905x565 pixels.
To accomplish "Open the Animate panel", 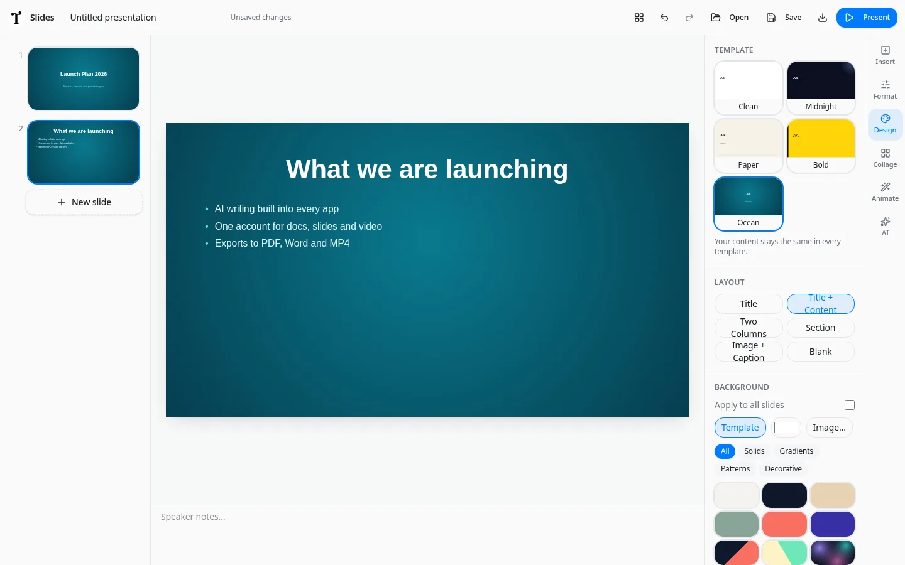I will pyautogui.click(x=885, y=192).
